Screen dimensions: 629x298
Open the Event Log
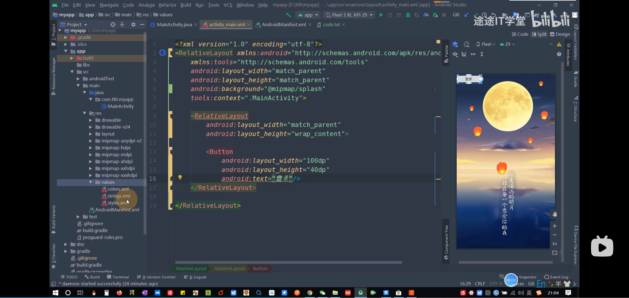[556, 277]
